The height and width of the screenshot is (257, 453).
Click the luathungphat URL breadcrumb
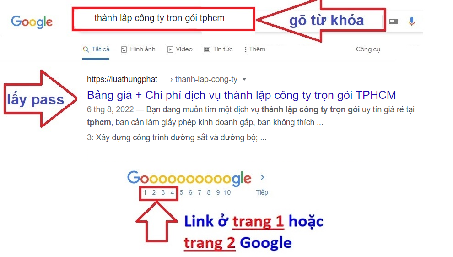pyautogui.click(x=122, y=79)
